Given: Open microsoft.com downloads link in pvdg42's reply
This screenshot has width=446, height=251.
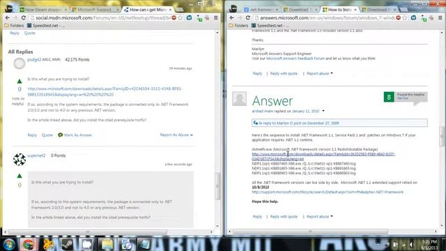Looking at the screenshot, I should 105,91.
